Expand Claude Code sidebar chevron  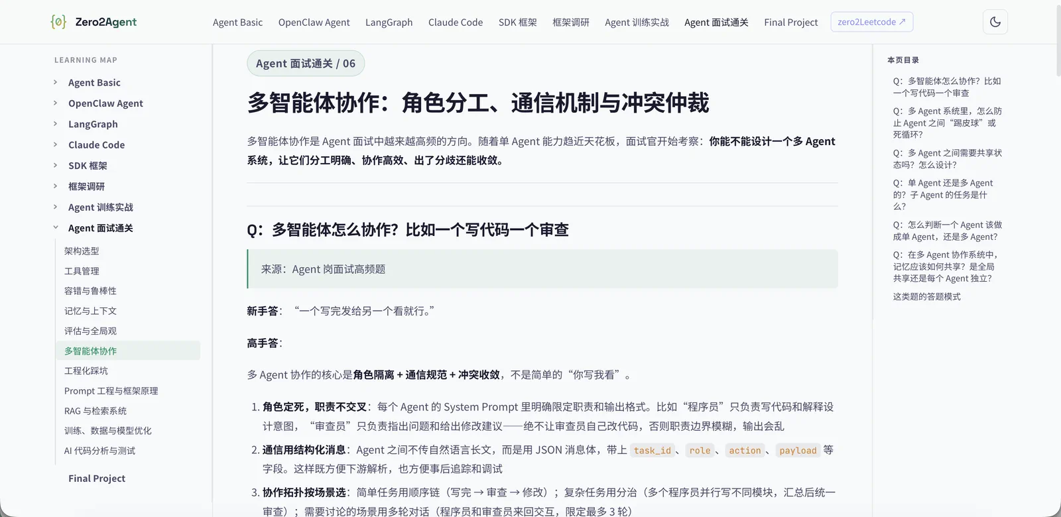[x=55, y=144]
